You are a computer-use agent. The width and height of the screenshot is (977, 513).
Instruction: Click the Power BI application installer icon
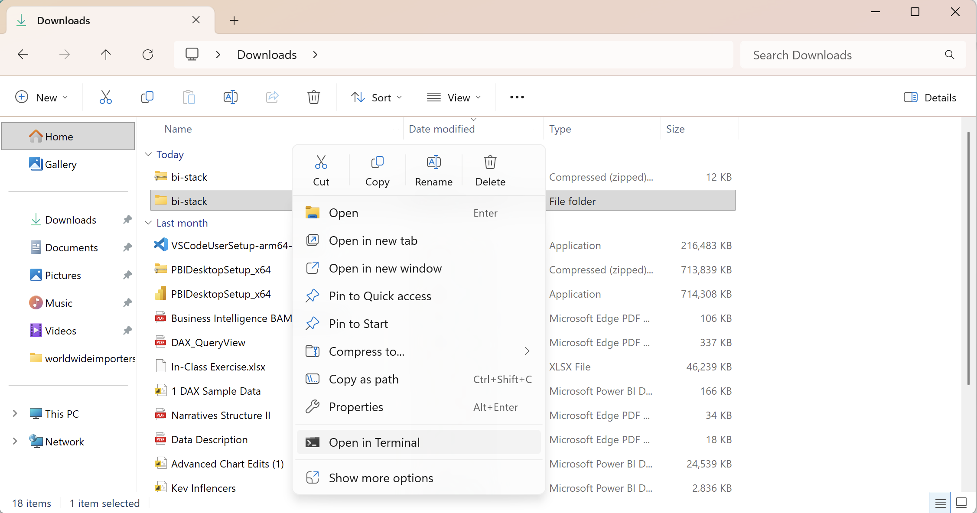click(160, 293)
